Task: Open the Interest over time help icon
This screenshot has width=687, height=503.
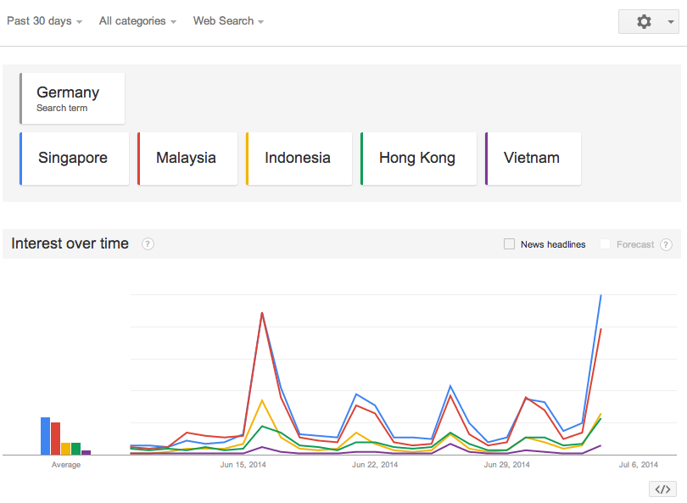Action: pyautogui.click(x=148, y=244)
